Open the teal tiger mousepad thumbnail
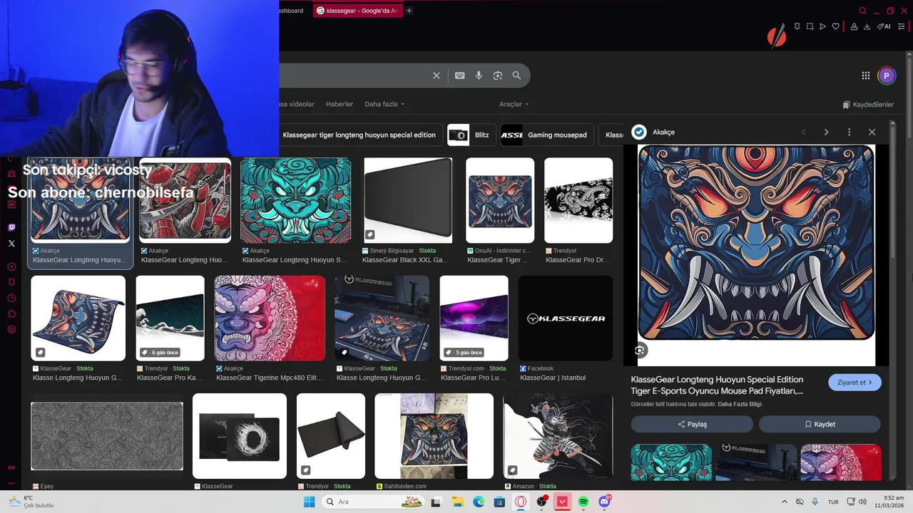The height and width of the screenshot is (513, 913). [295, 200]
